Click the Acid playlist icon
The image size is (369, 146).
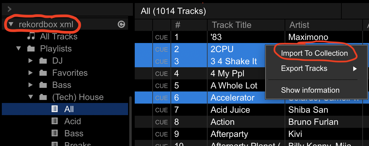click(x=55, y=121)
